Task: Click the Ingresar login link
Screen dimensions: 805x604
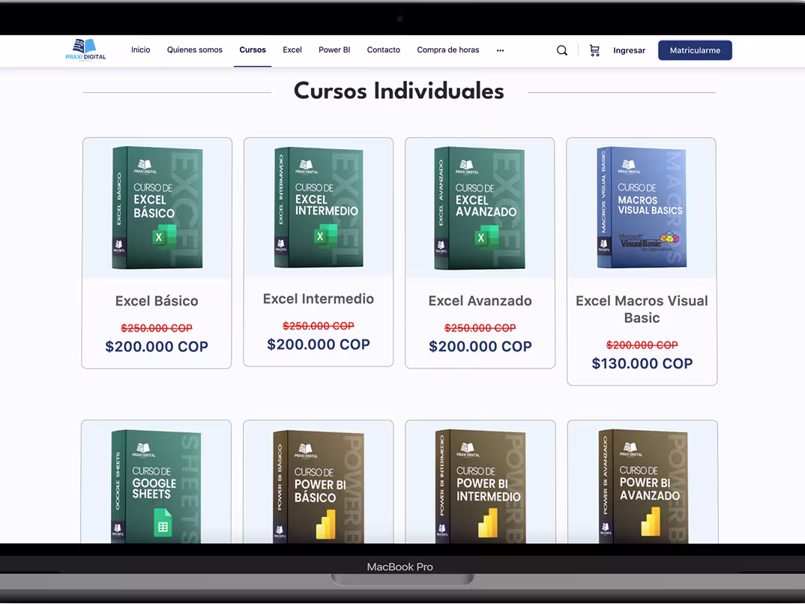Action: coord(629,50)
